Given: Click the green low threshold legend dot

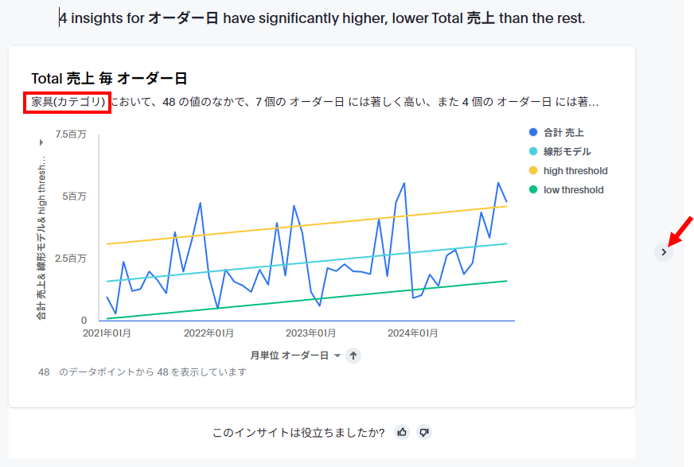Looking at the screenshot, I should pyautogui.click(x=533, y=190).
